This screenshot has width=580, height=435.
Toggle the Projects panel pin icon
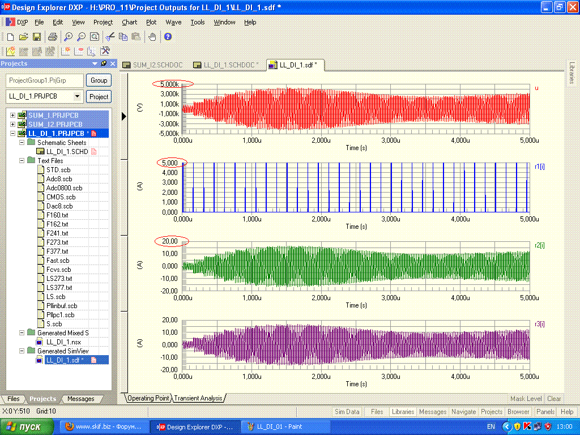coord(104,63)
